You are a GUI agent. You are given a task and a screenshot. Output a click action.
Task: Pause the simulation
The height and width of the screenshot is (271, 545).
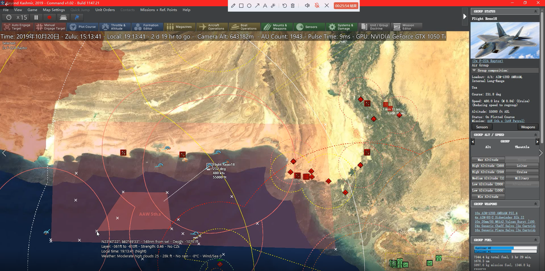tap(36, 17)
